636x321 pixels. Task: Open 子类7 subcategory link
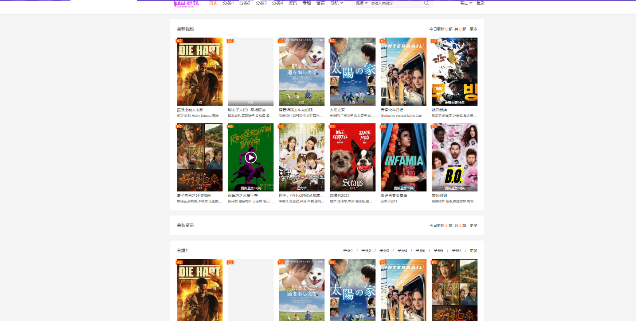click(x=457, y=251)
